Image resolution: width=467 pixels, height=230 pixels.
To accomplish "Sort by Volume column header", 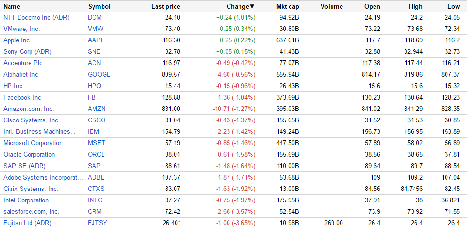I will (332, 7).
